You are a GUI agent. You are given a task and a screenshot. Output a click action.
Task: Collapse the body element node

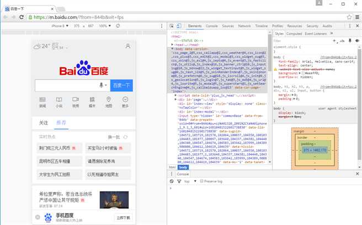pos(172,49)
